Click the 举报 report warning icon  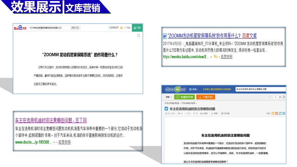tap(212, 113)
